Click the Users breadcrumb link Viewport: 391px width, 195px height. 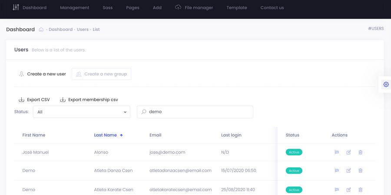83,29
